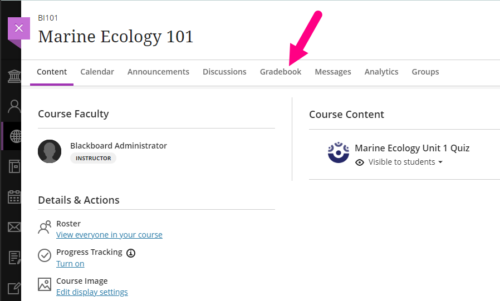This screenshot has width=500, height=301.
Task: Open the profile icon in the sidebar
Action: pyautogui.click(x=14, y=106)
